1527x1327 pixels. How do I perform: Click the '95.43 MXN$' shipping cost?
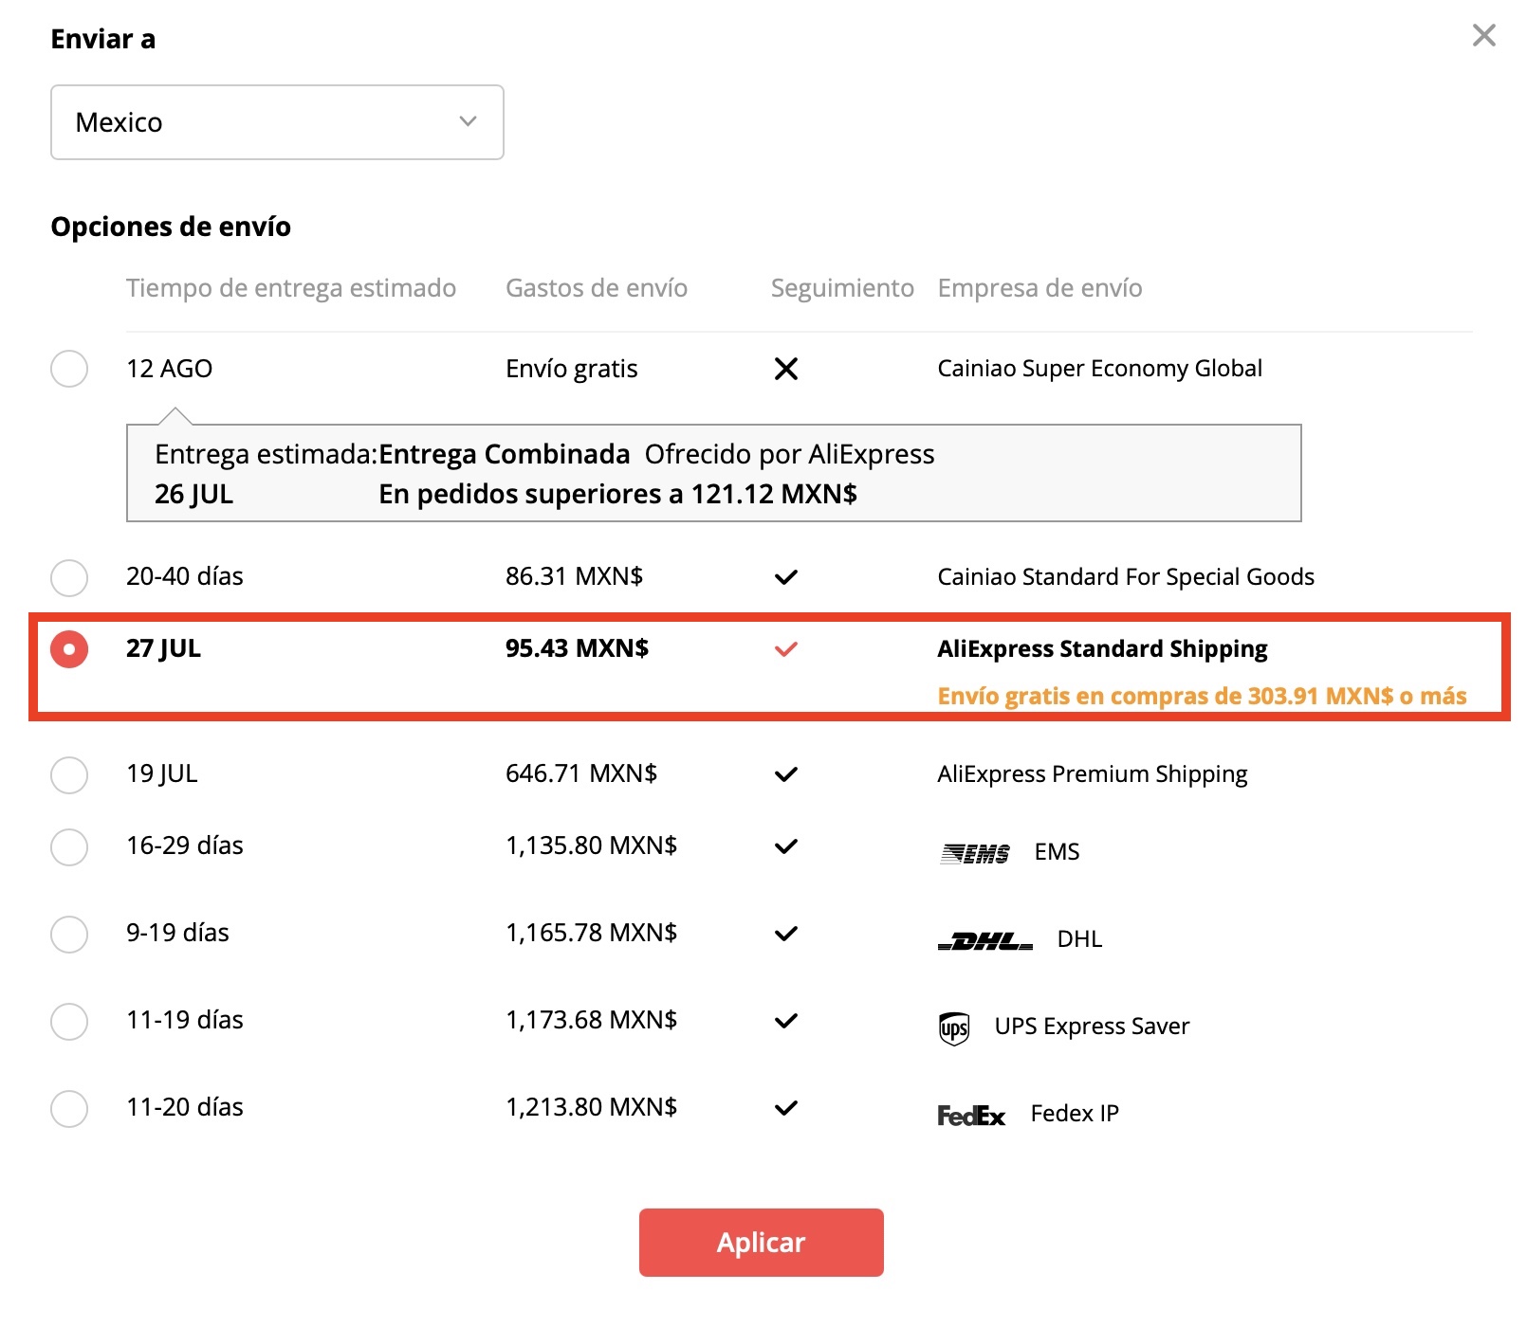(x=578, y=648)
